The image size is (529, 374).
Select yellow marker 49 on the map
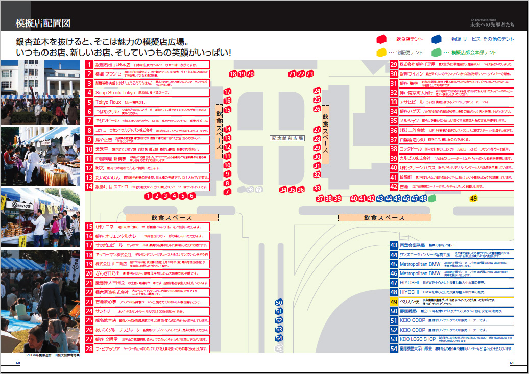click(473, 198)
